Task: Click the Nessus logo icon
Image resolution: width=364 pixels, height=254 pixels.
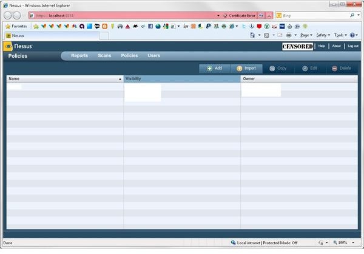Action: pyautogui.click(x=8, y=46)
